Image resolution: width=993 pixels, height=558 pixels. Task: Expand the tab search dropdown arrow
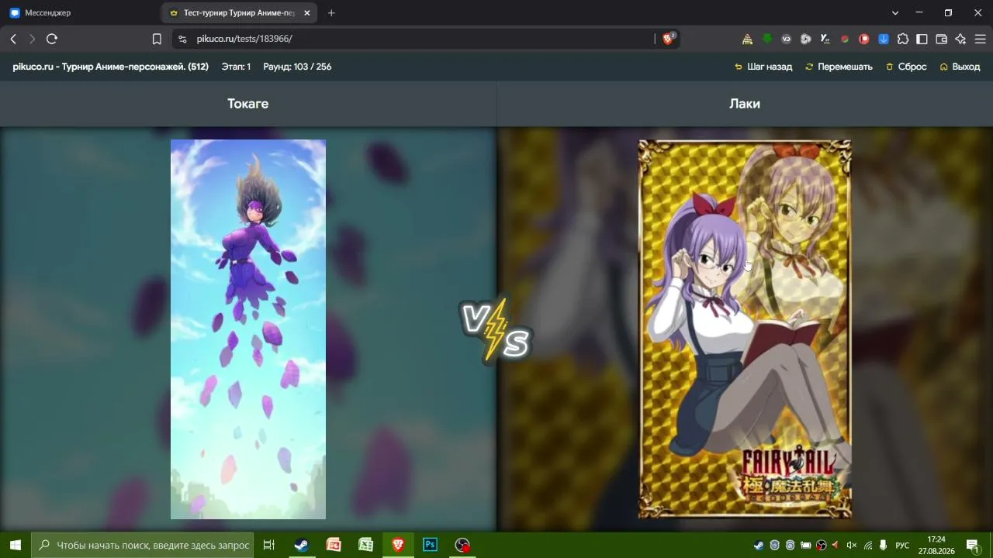click(x=895, y=13)
